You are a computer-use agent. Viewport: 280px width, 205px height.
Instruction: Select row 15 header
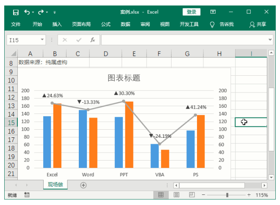tap(11, 123)
